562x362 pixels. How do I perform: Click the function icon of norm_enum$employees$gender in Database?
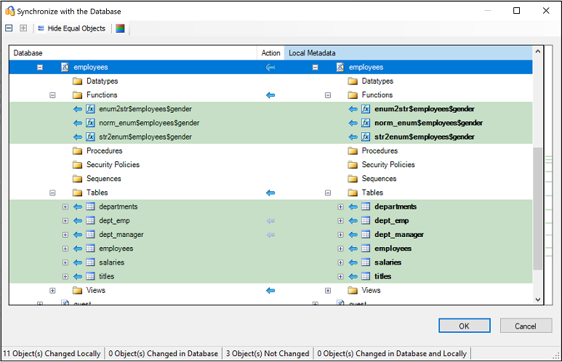[91, 124]
